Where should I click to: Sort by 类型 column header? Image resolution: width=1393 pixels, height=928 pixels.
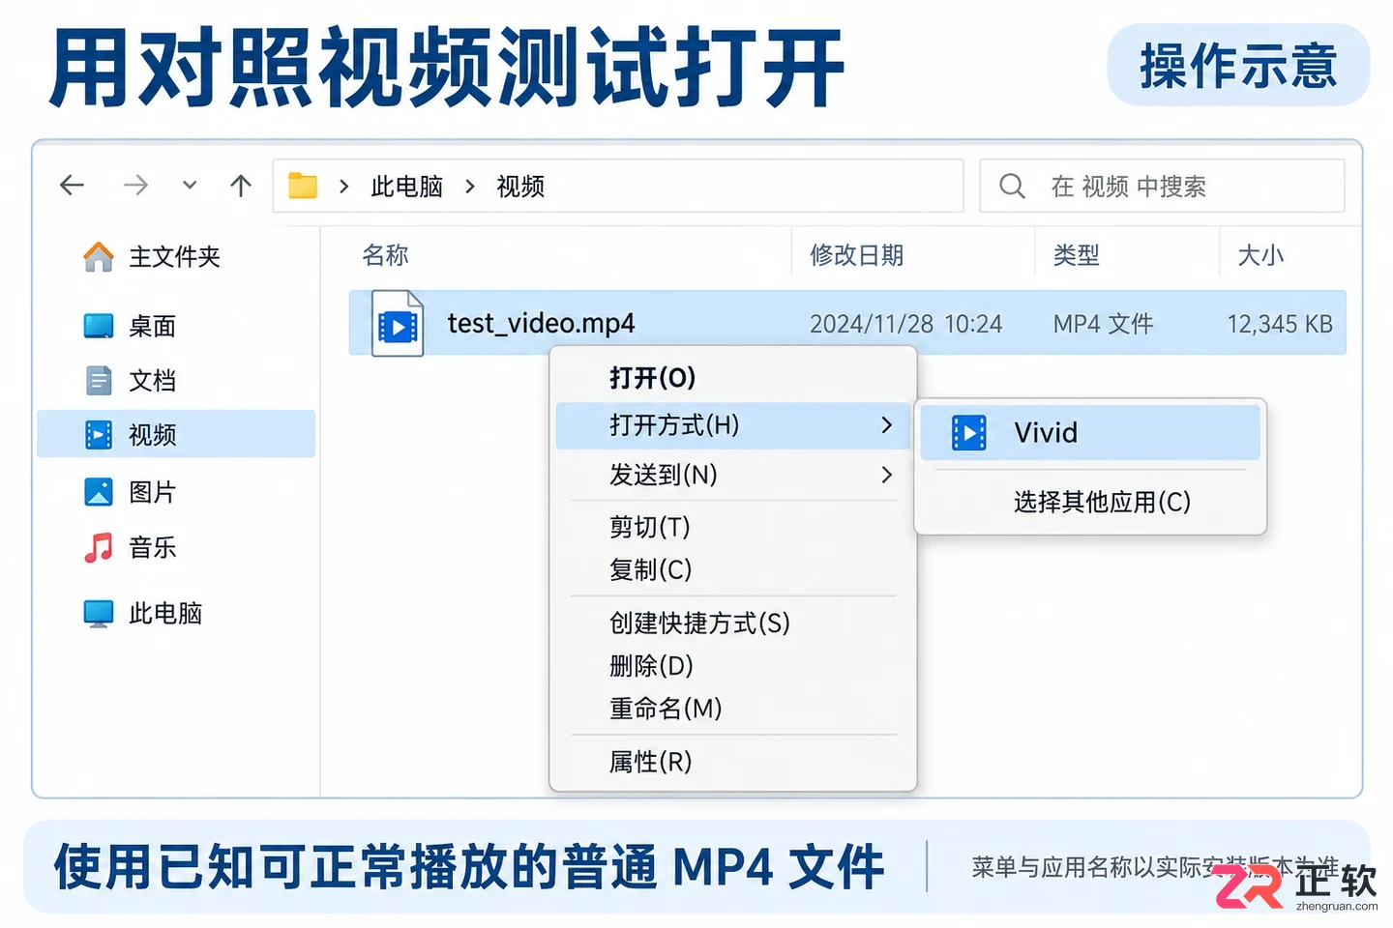1076,255
